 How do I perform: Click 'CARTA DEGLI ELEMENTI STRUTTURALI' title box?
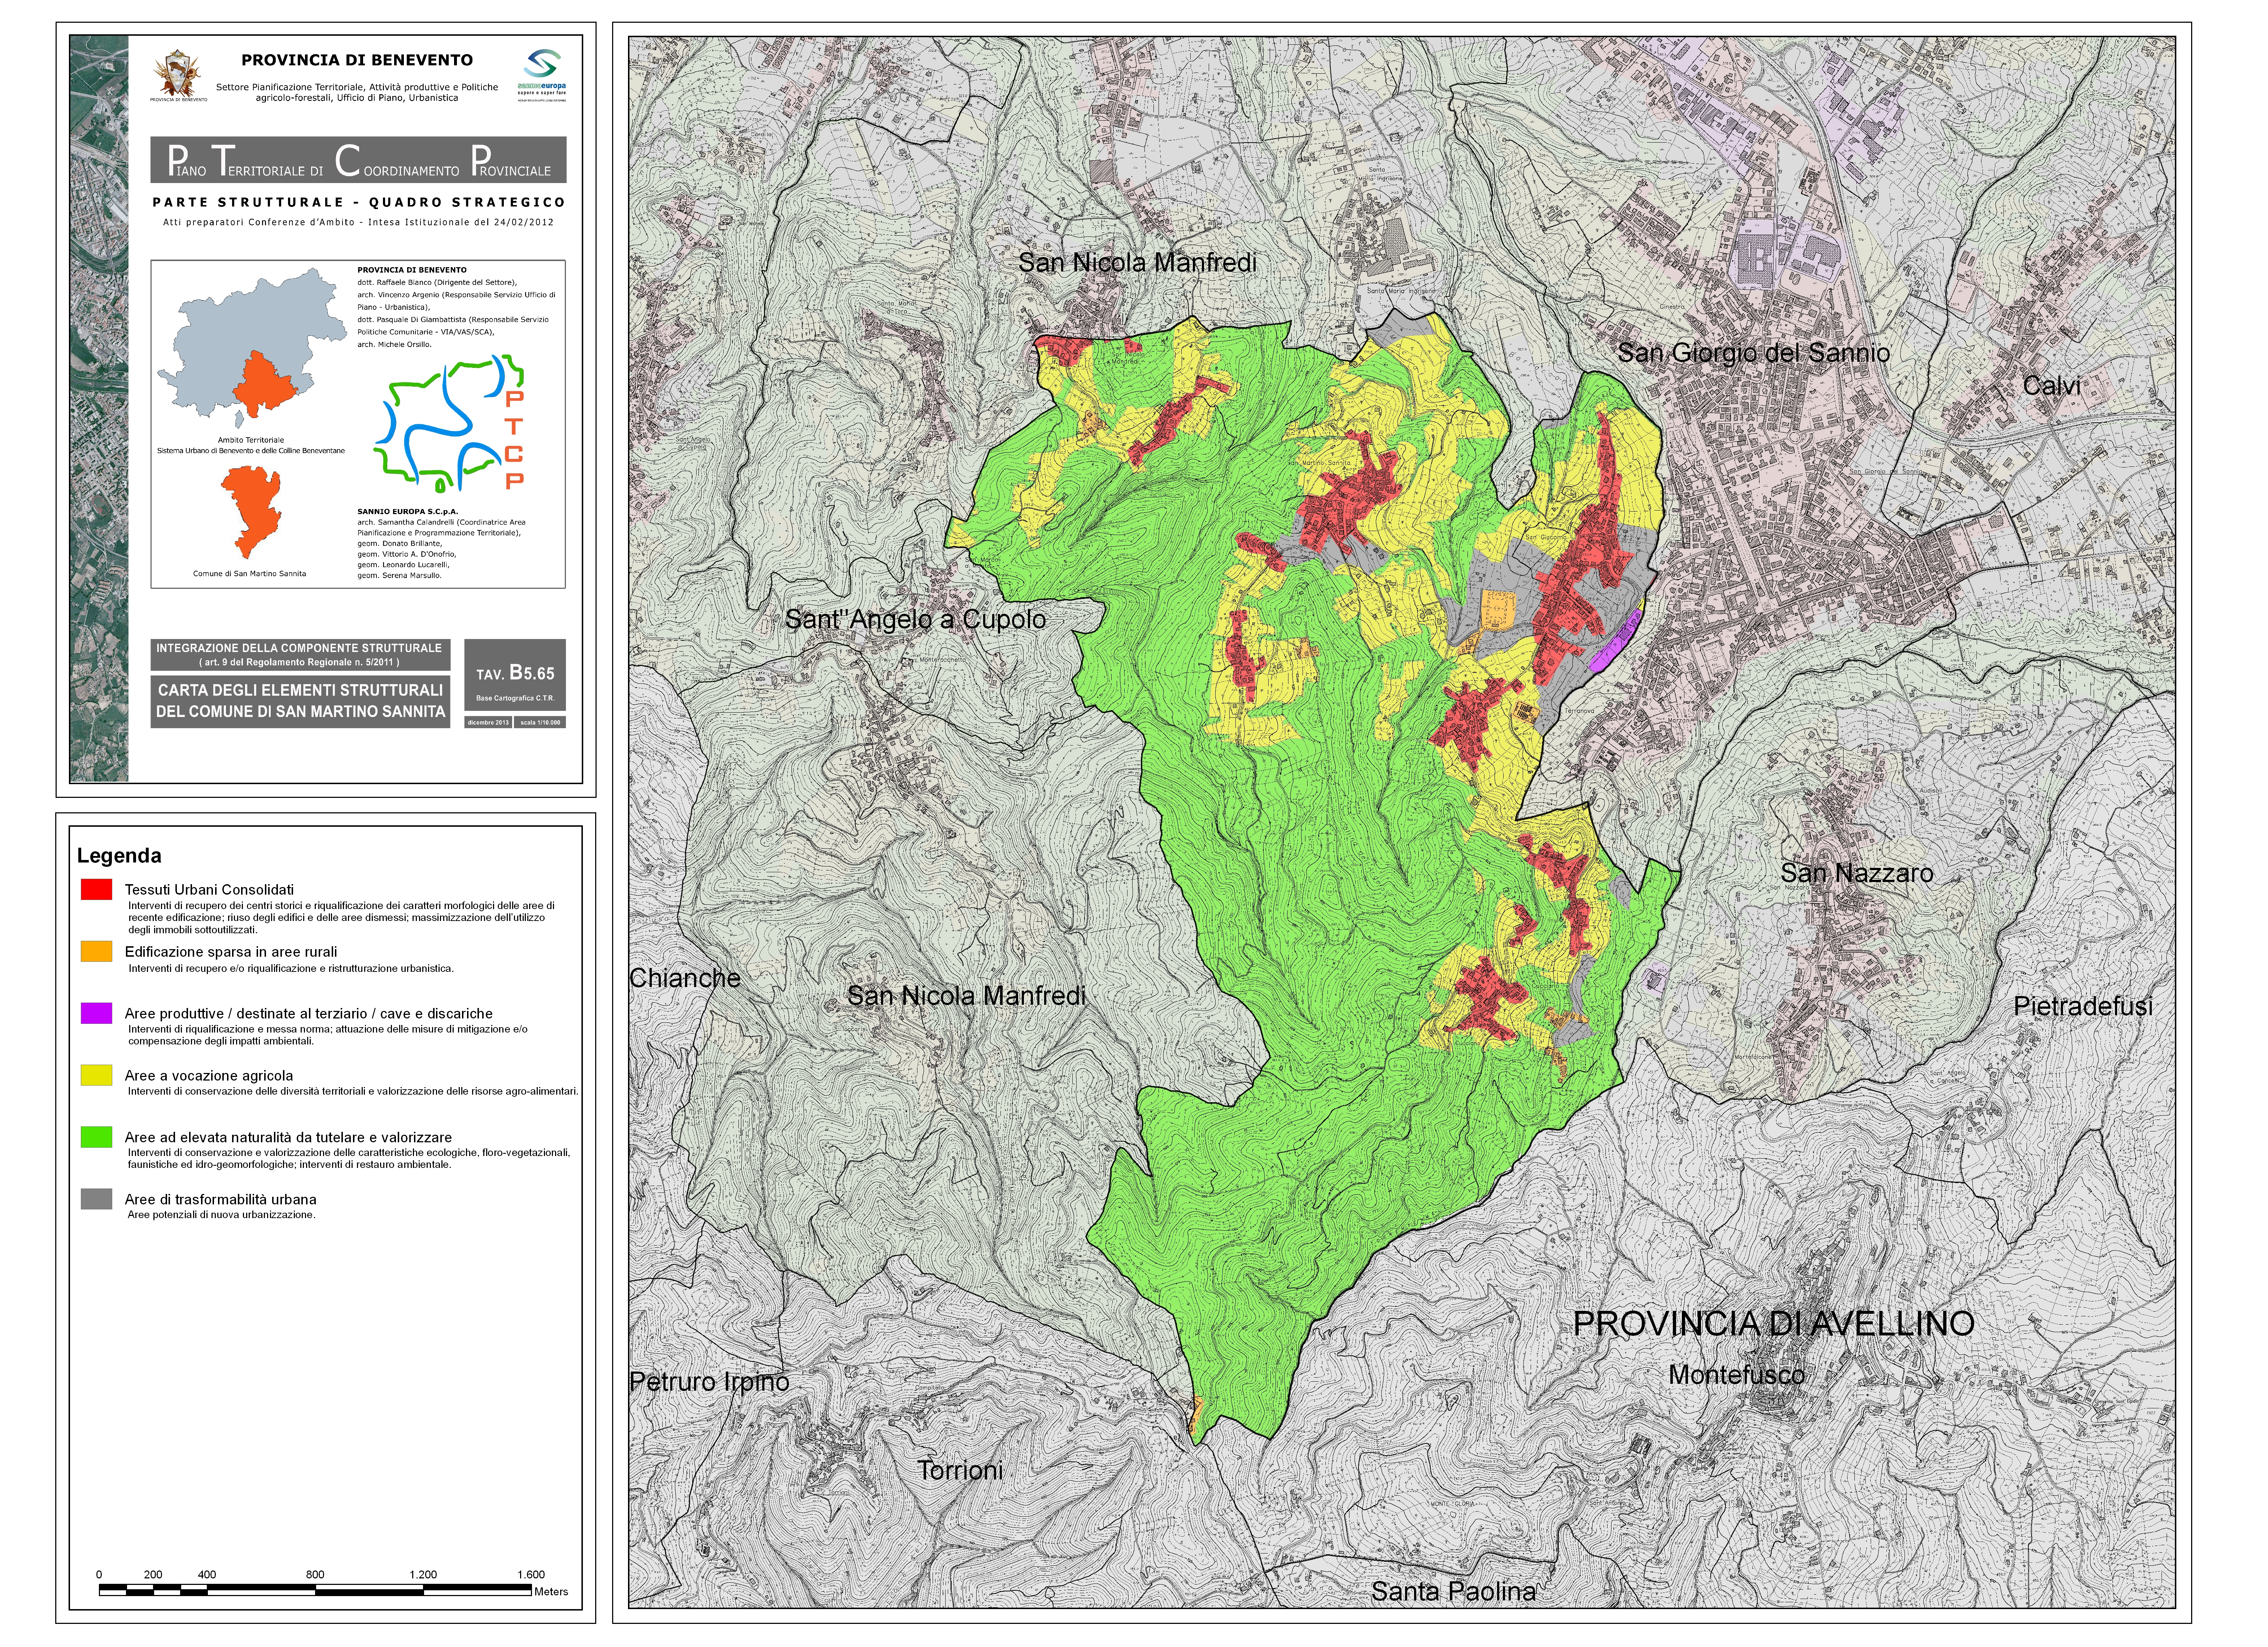coord(300,701)
